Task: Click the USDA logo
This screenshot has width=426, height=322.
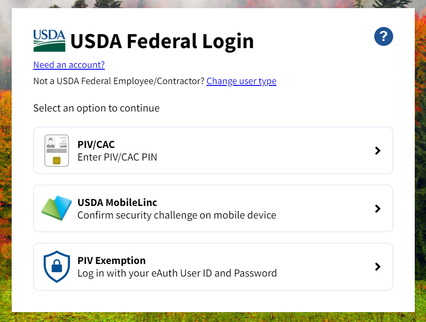Action: [x=49, y=40]
